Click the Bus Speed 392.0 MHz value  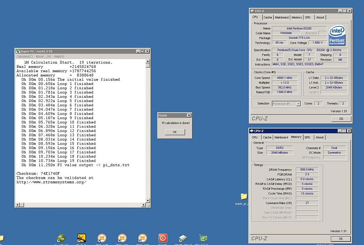[285, 87]
